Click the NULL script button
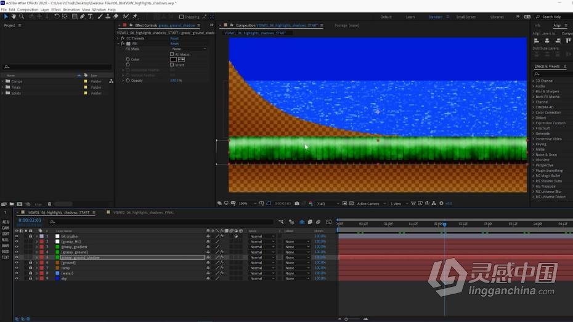This screenshot has width=573, height=322. pos(6,239)
